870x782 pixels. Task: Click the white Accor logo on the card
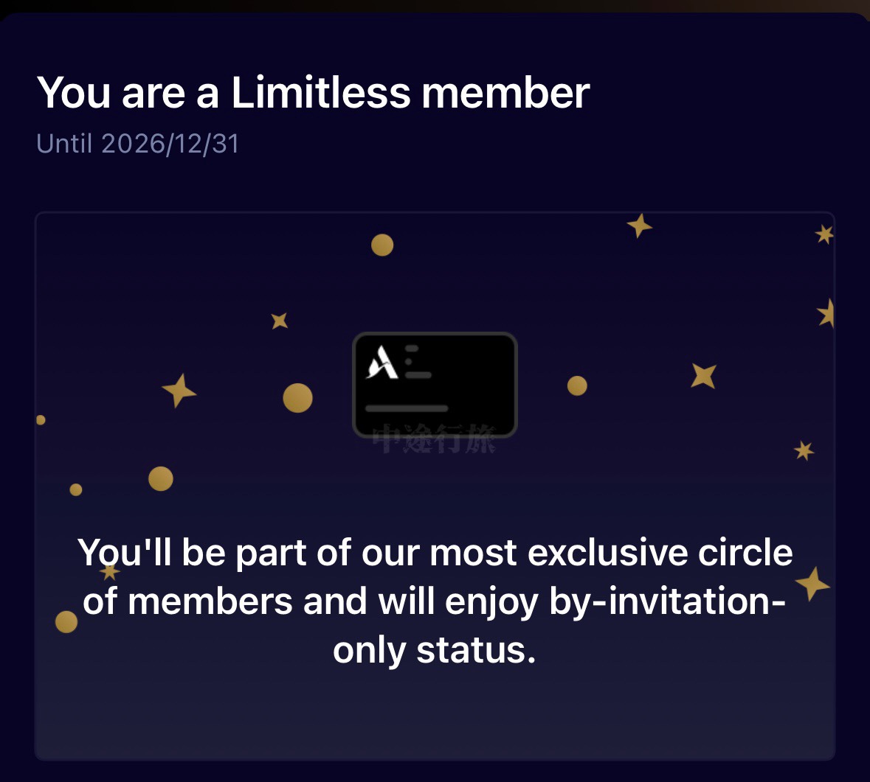(x=382, y=362)
